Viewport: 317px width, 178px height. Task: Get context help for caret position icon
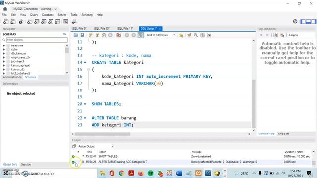pos(276,35)
